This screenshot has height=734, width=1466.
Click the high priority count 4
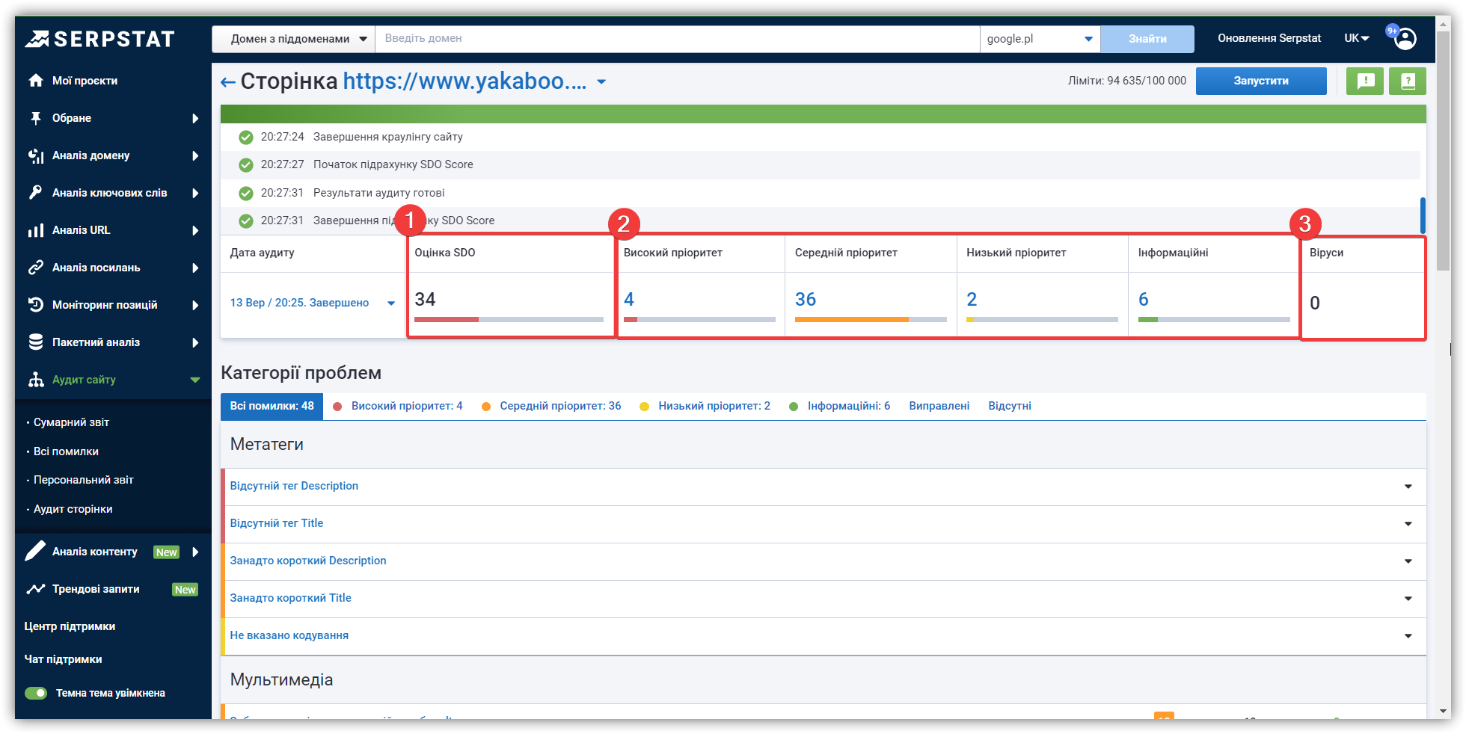click(629, 300)
